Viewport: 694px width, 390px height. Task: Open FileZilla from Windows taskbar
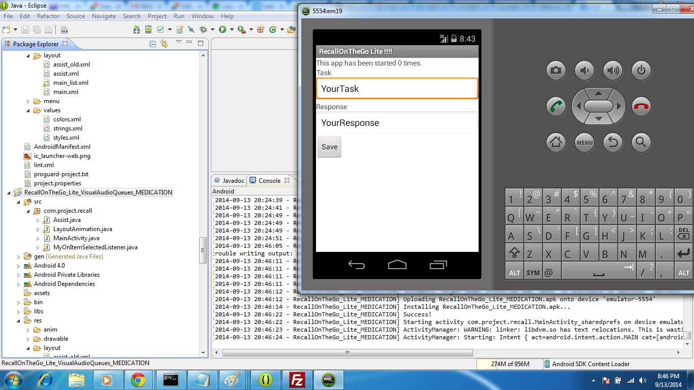click(297, 380)
